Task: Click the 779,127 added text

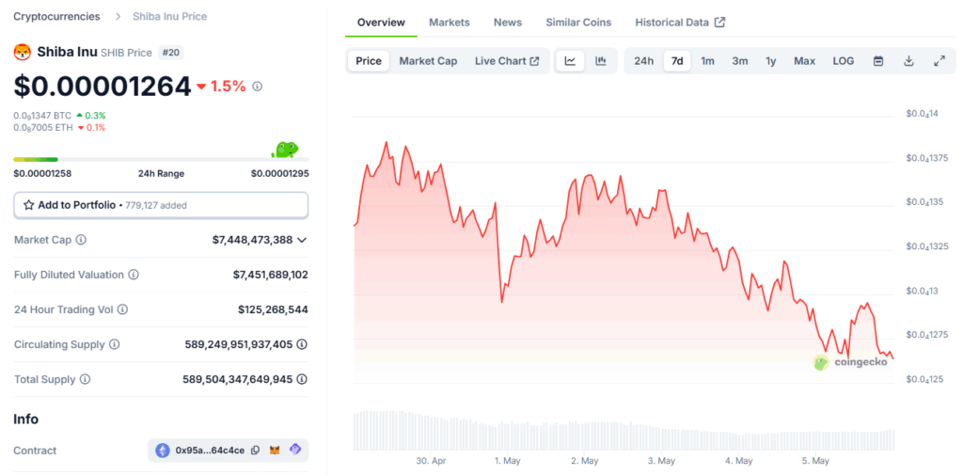Action: (156, 206)
